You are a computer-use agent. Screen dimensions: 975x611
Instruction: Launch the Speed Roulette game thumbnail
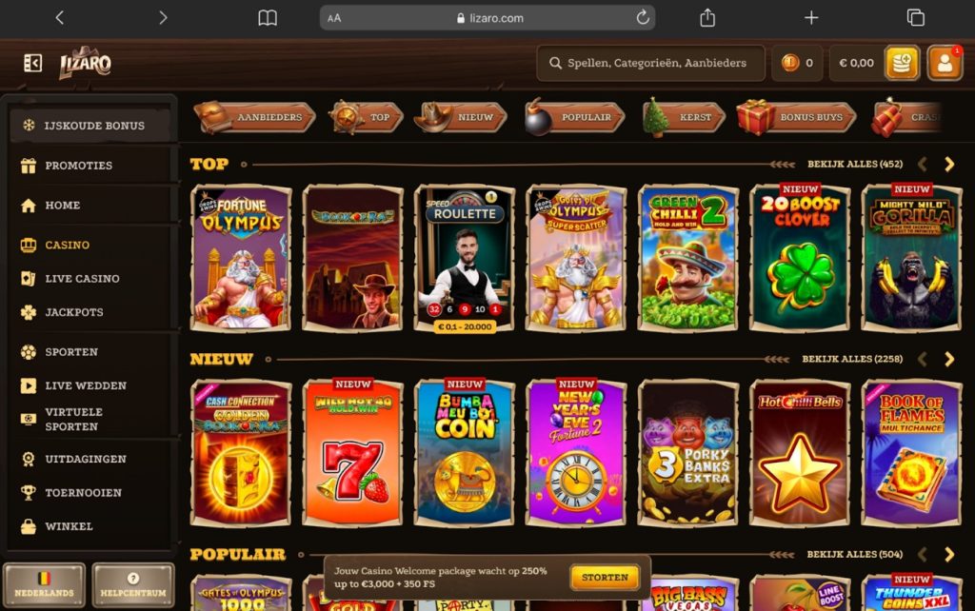[465, 259]
